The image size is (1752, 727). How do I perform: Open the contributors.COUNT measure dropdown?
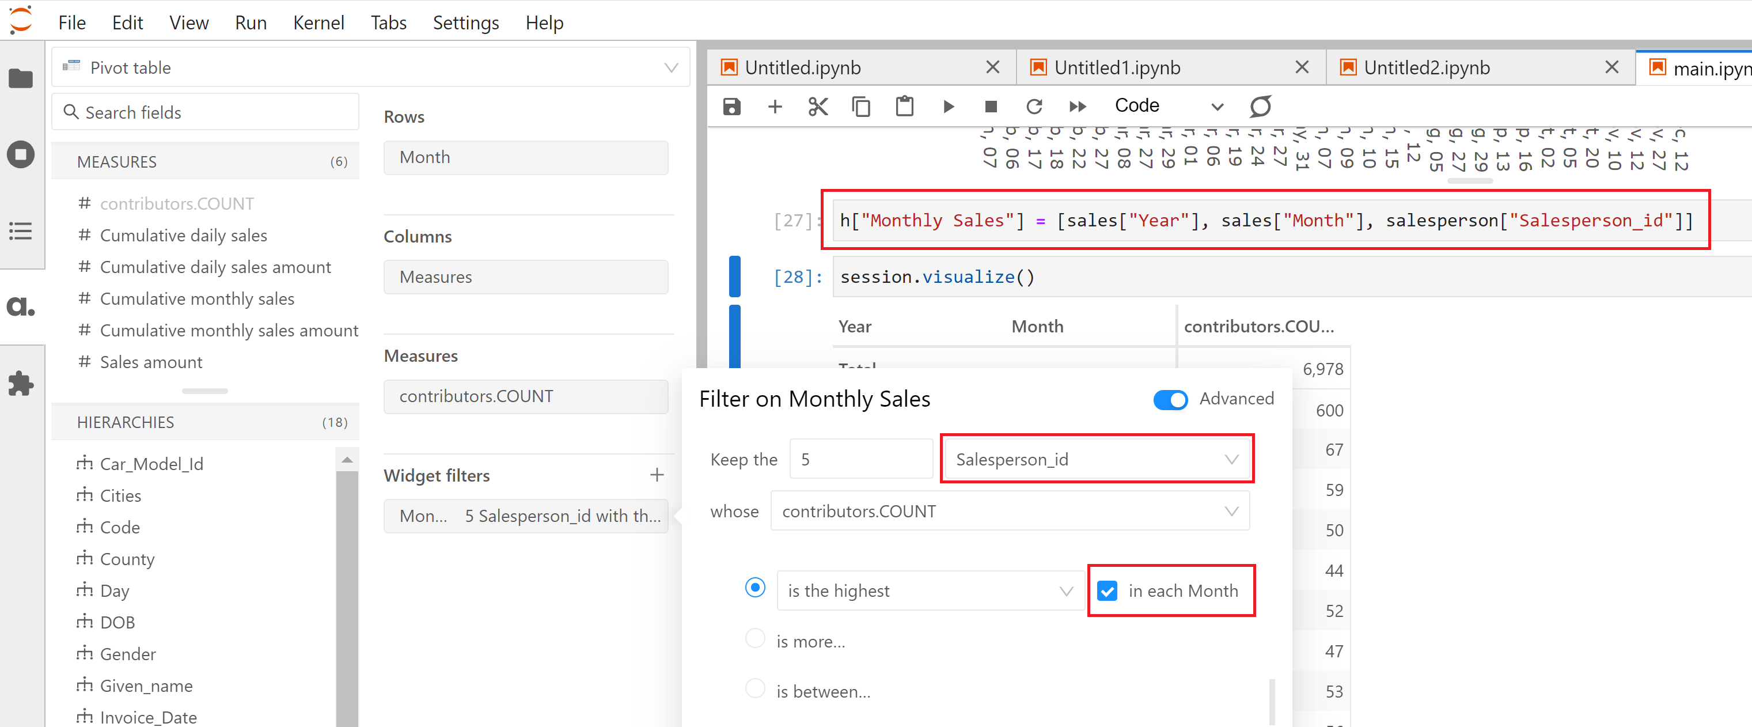(1009, 511)
